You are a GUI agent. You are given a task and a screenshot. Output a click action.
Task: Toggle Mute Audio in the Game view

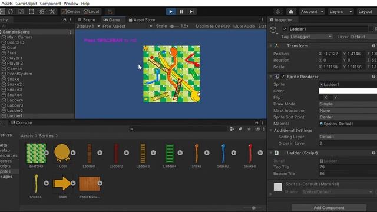click(x=244, y=26)
